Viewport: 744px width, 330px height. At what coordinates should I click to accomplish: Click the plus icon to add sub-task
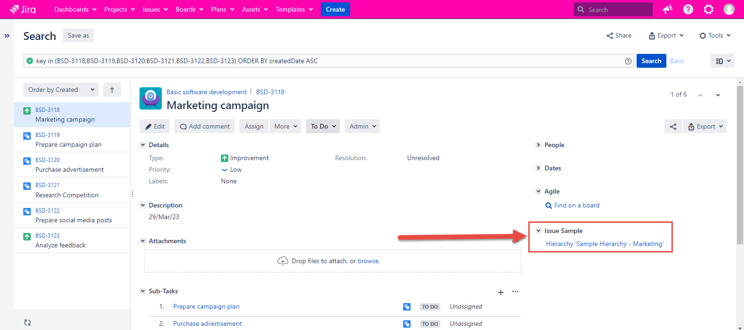tap(501, 292)
